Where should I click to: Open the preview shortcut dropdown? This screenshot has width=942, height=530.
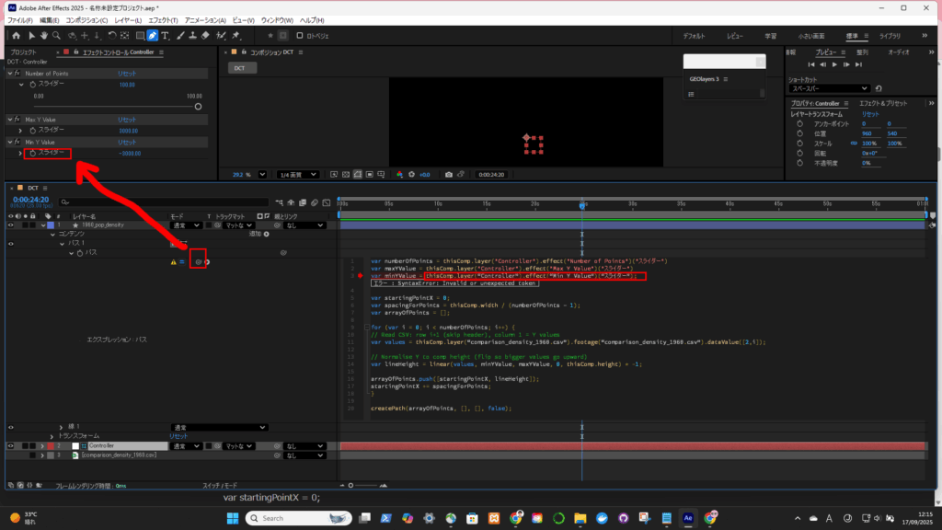click(x=828, y=88)
